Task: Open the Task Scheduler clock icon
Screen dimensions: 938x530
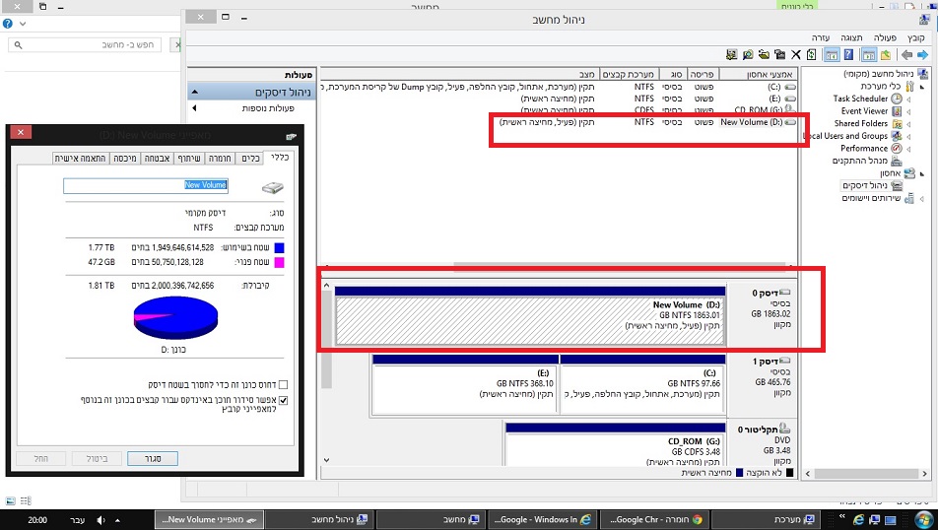Action: point(896,99)
